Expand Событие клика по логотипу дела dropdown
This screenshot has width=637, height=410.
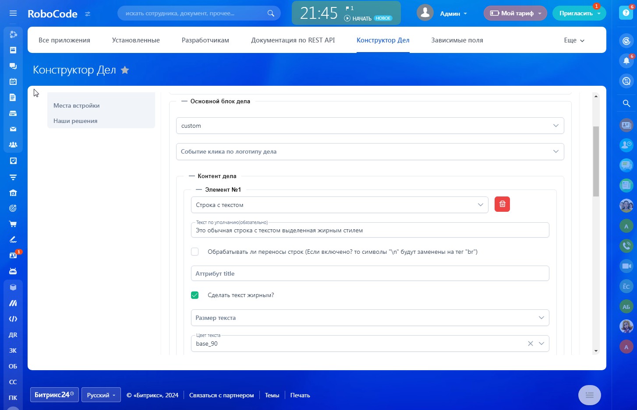[x=370, y=151]
